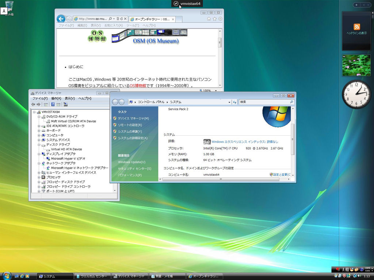
Task: Open the Vista Start orb
Action: pyautogui.click(x=7, y=276)
